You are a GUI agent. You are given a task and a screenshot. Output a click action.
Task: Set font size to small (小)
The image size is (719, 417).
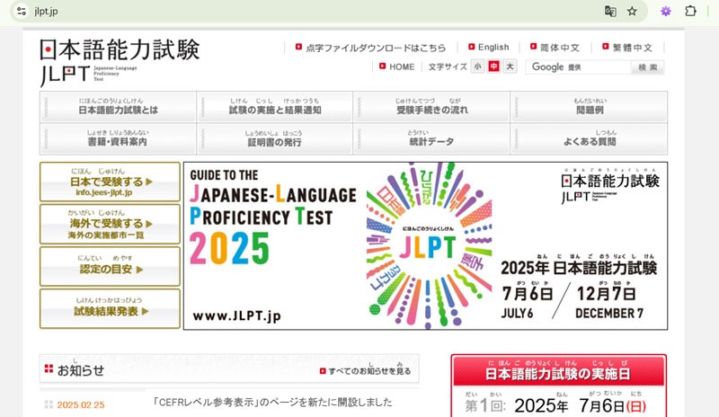478,67
